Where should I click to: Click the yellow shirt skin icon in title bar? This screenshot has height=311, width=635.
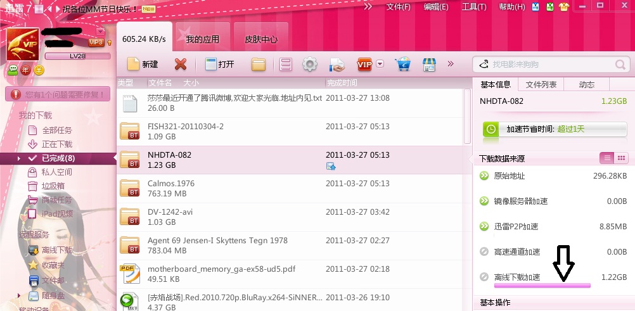pos(564,7)
